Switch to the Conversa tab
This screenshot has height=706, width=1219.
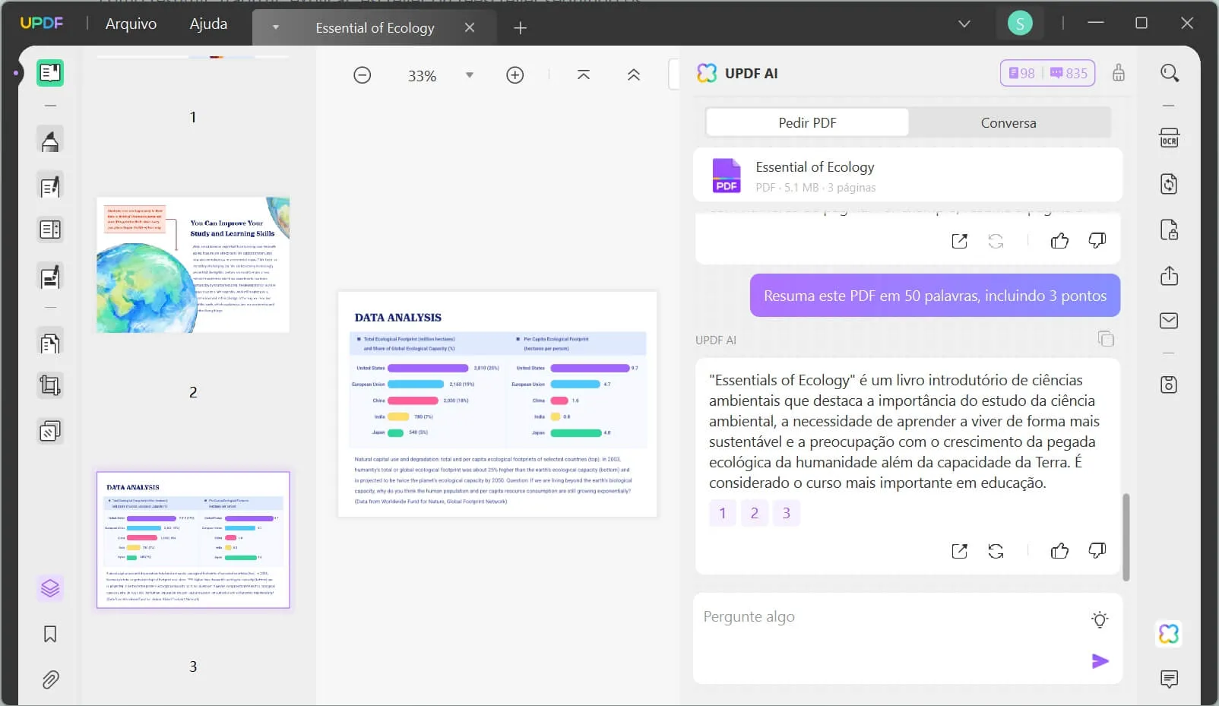(x=1008, y=122)
